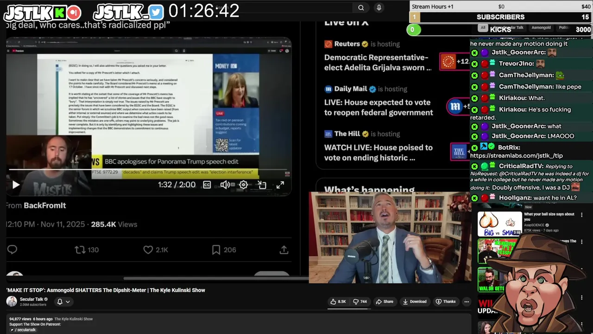
Task: Like the YouTube video with 8.5K likes
Action: (338, 302)
